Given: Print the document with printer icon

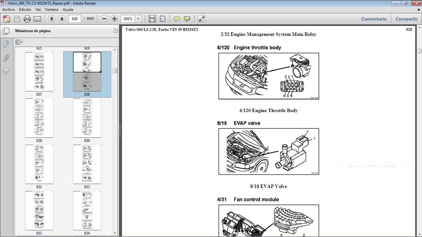Looking at the screenshot, I should coord(27,19).
